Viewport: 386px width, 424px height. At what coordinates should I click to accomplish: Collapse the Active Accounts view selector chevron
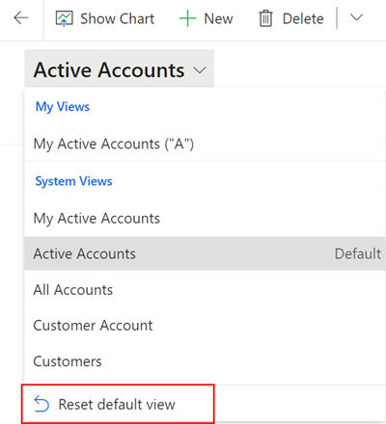[x=200, y=70]
